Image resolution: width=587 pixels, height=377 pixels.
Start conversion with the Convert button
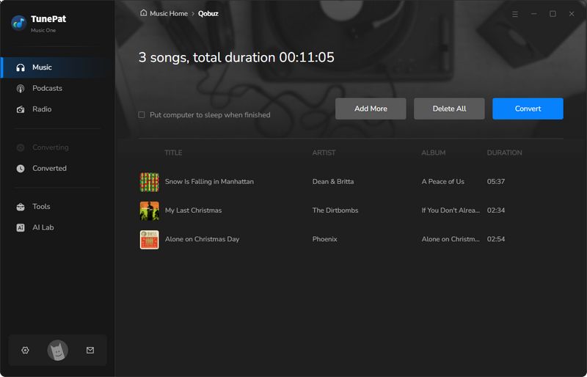(x=528, y=109)
